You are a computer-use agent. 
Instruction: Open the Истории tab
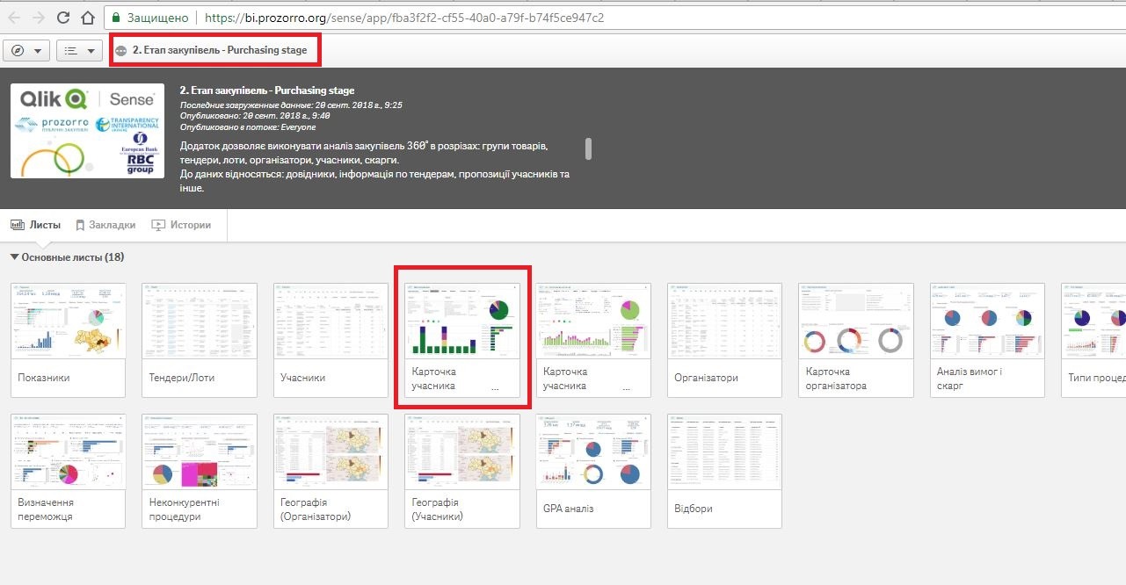click(x=182, y=225)
